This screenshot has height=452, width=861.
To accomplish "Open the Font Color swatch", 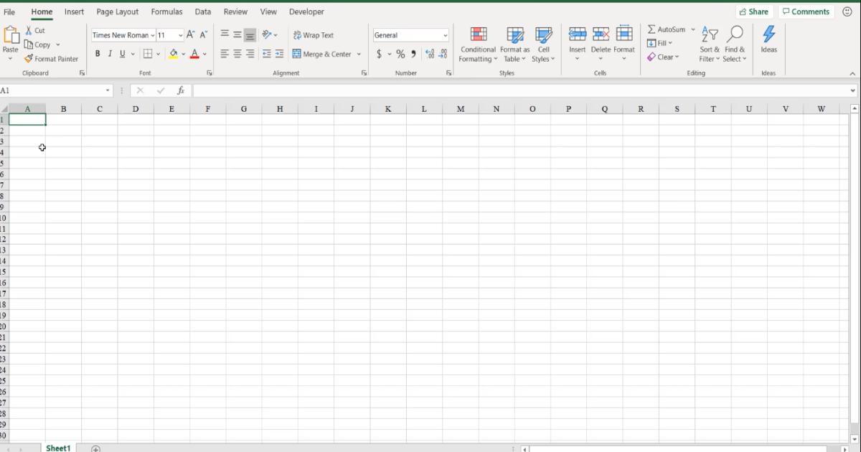I will click(x=194, y=53).
